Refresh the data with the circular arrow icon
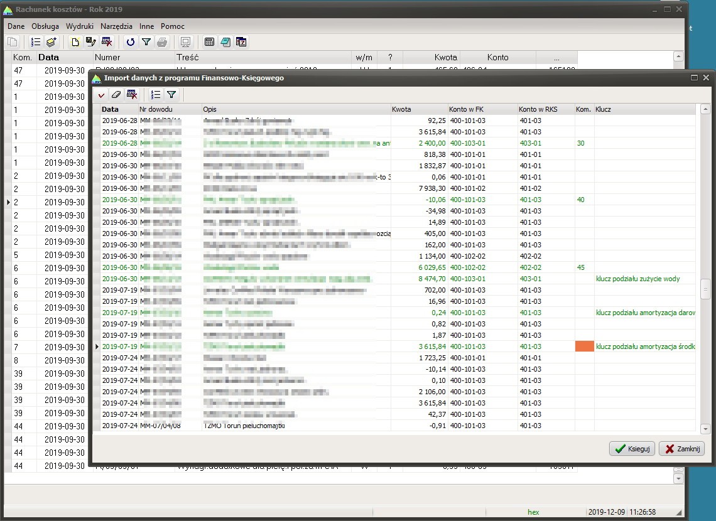The width and height of the screenshot is (716, 521). point(131,42)
